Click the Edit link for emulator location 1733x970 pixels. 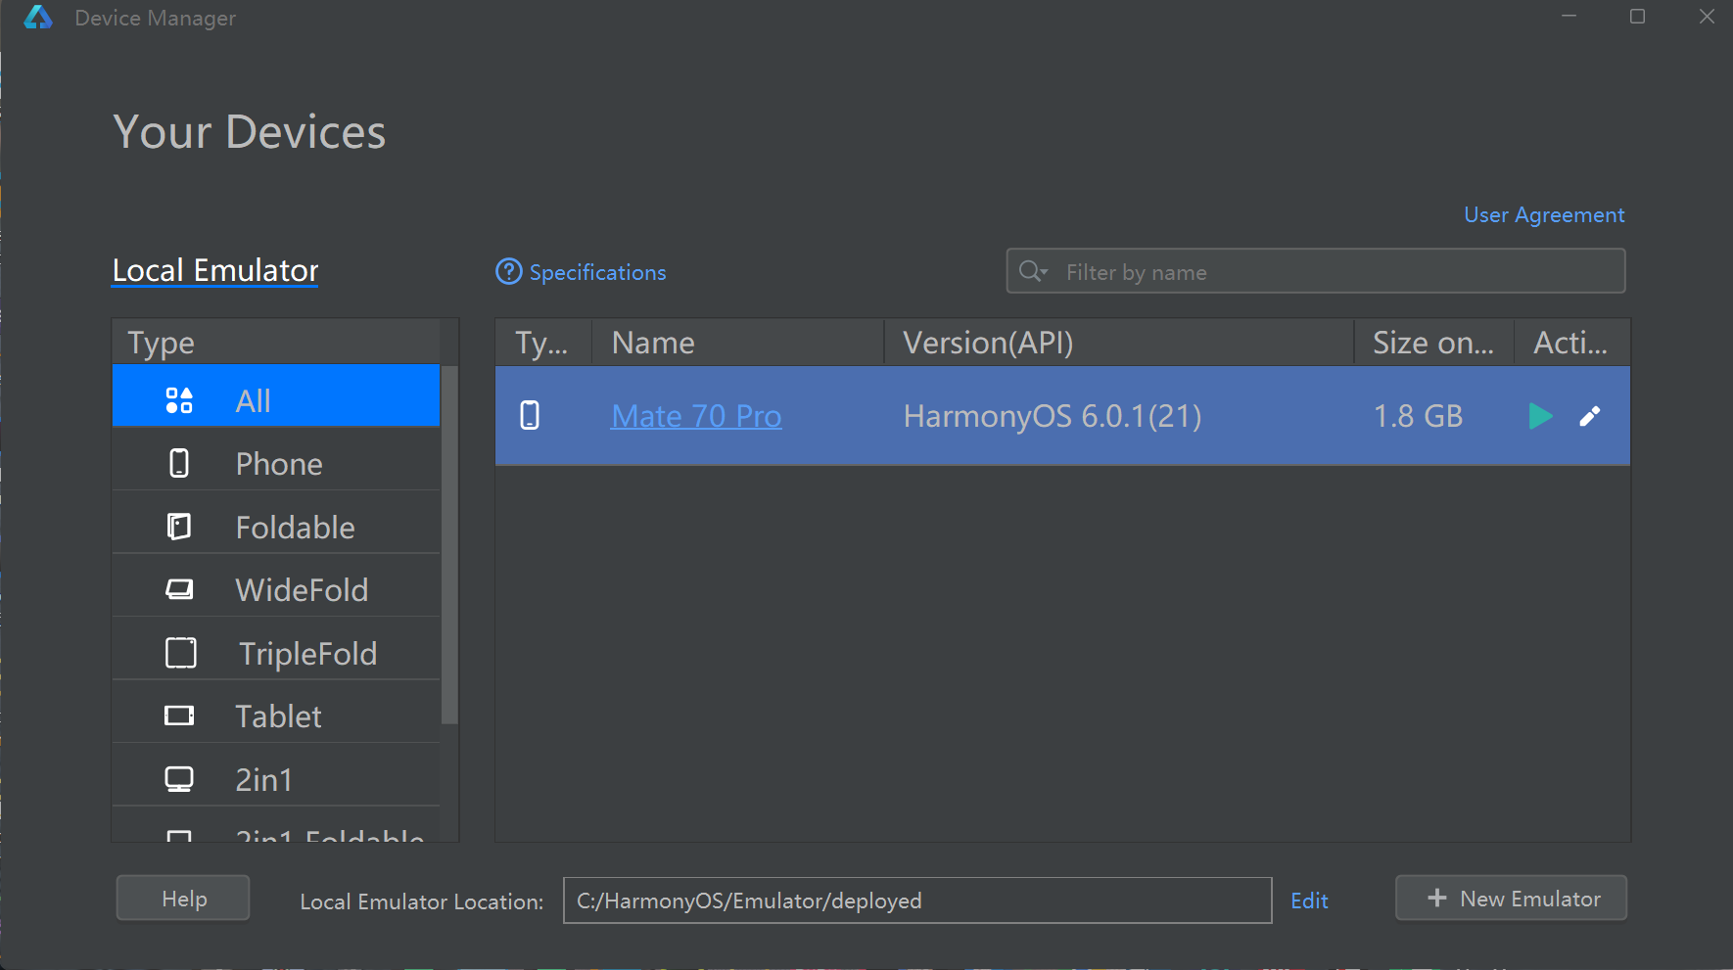(1309, 901)
